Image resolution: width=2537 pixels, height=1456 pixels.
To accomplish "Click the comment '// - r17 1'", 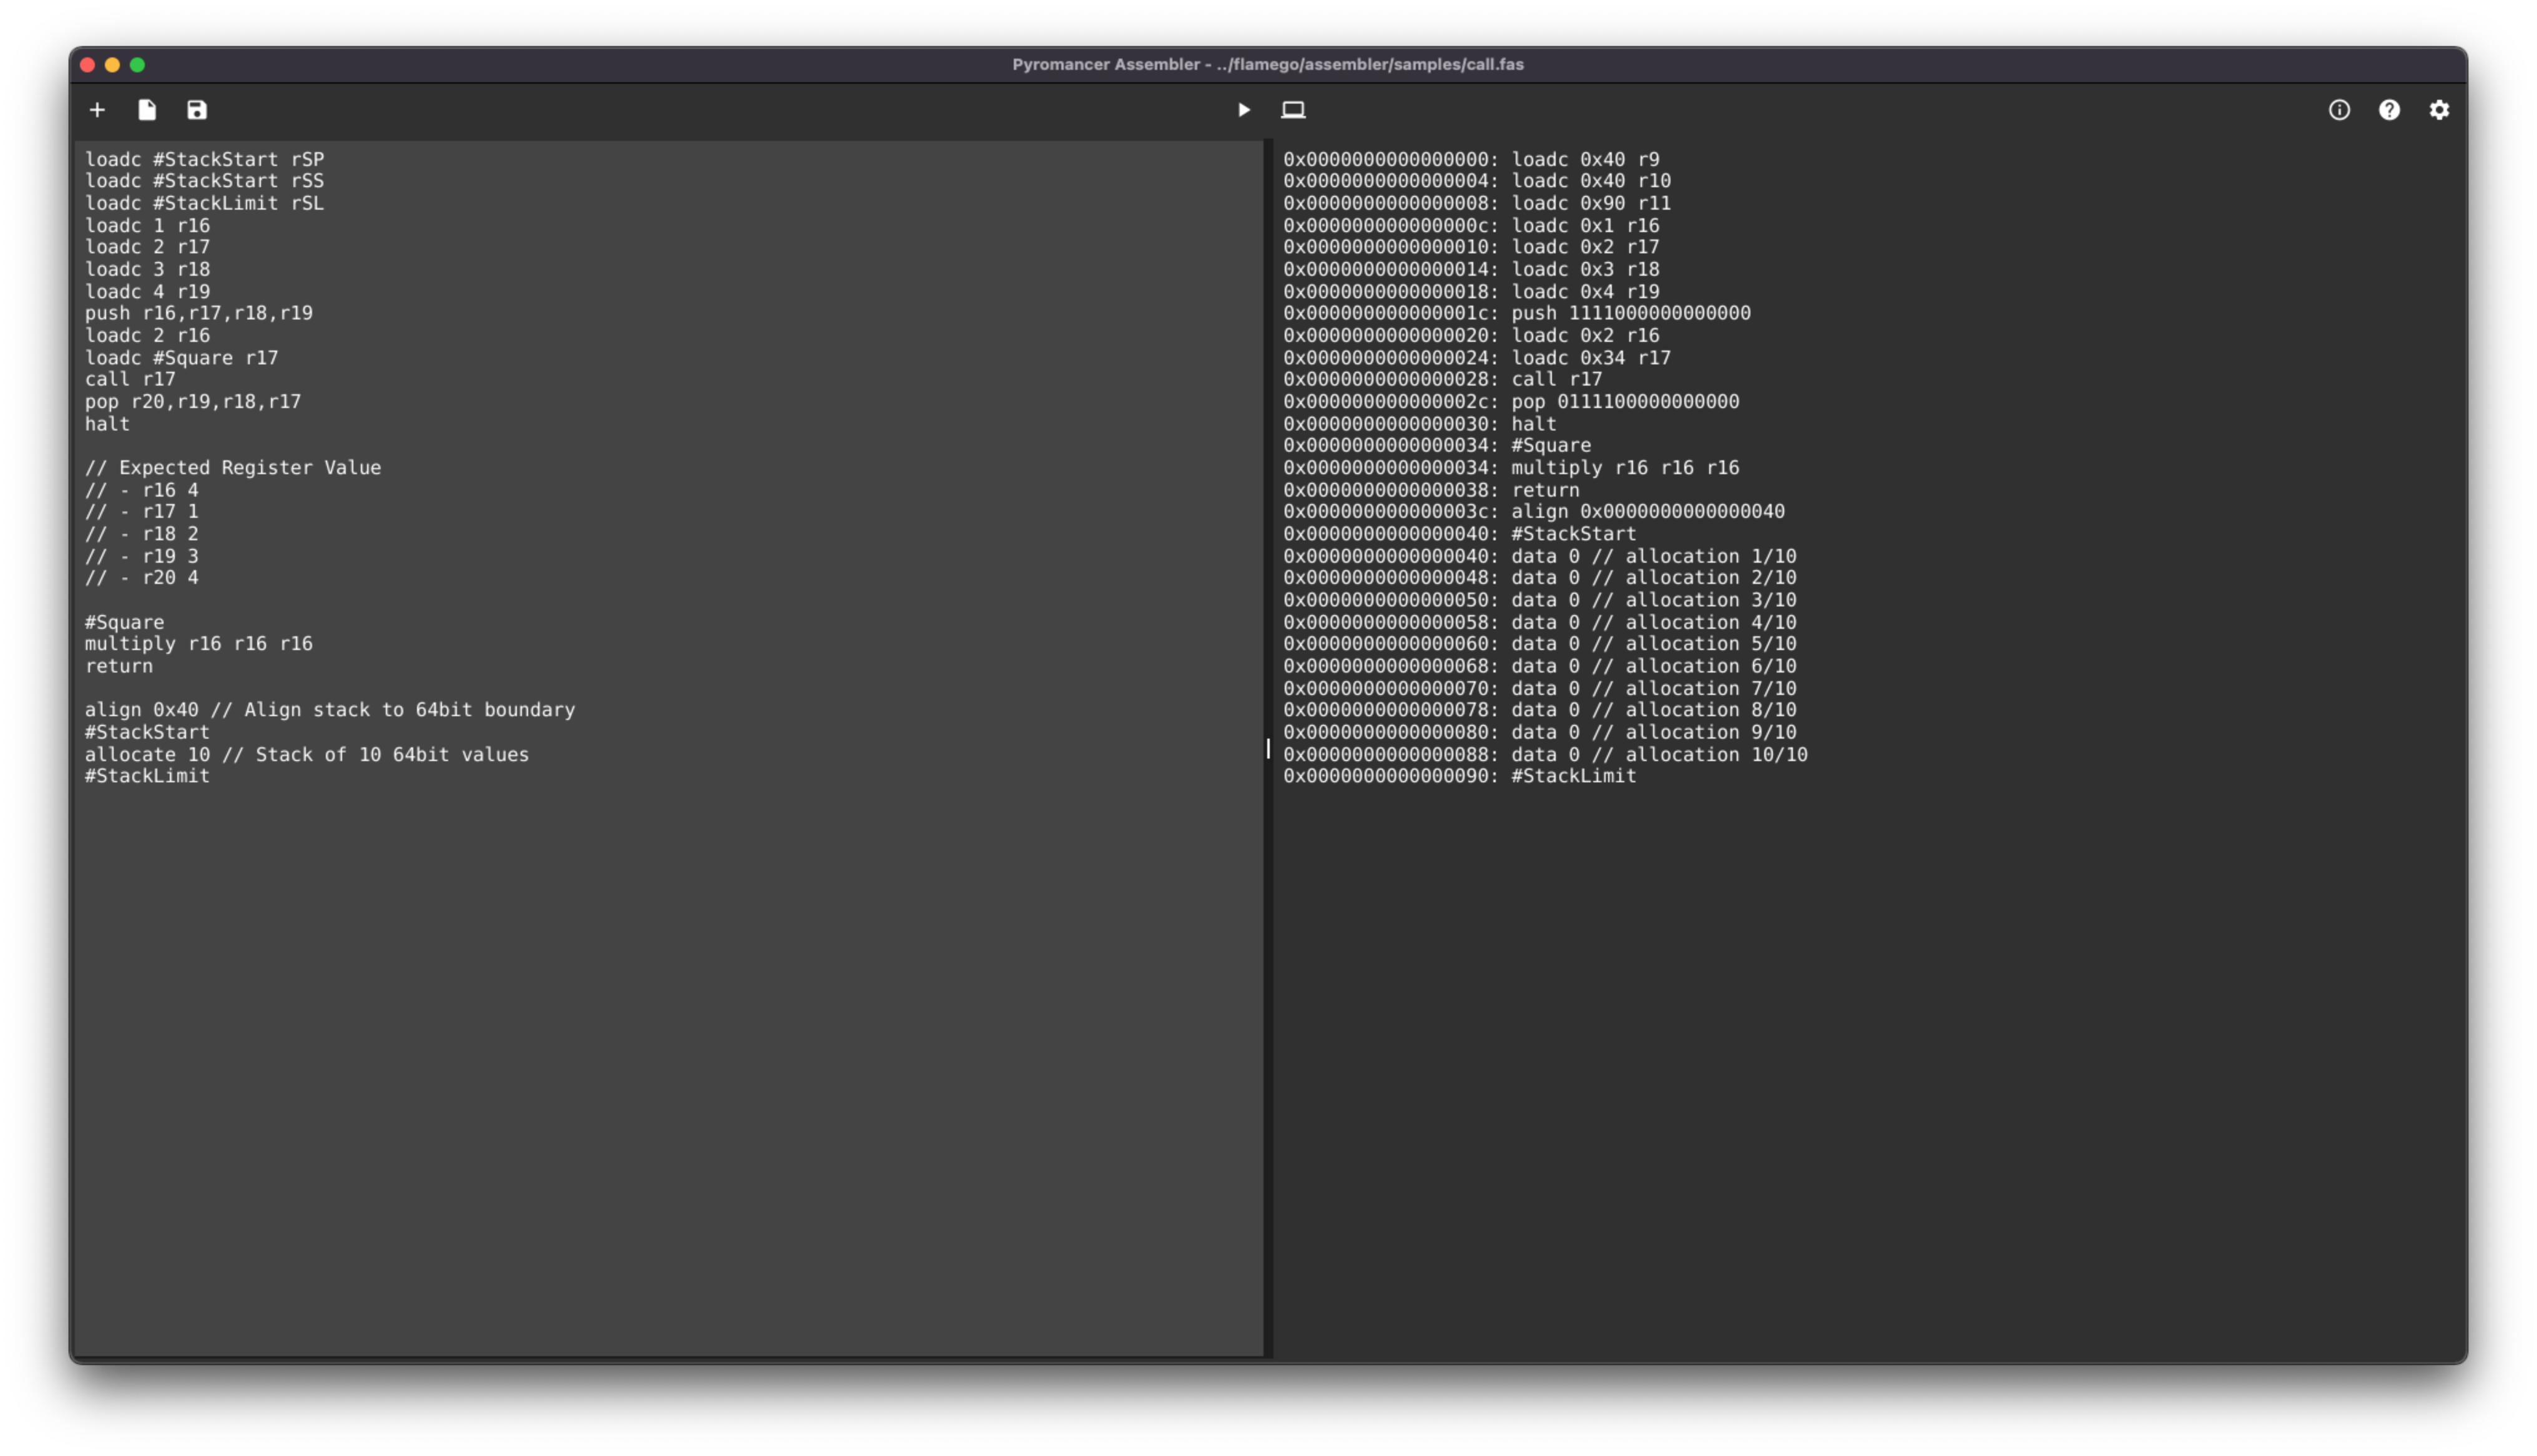I will (x=141, y=512).
